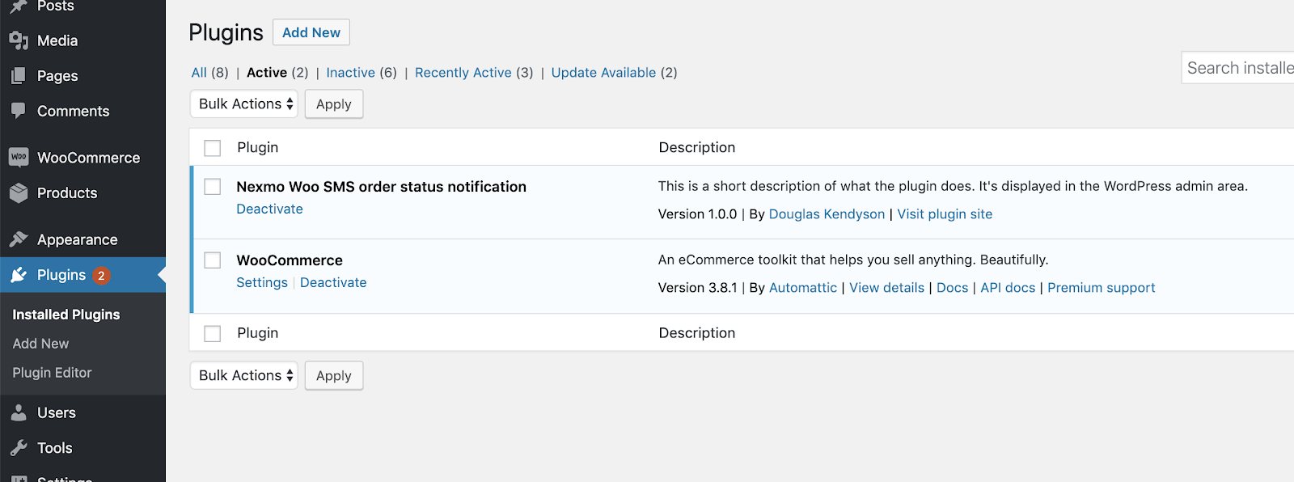Open Add New in Plugins submenu
The height and width of the screenshot is (482, 1294).
pos(40,344)
